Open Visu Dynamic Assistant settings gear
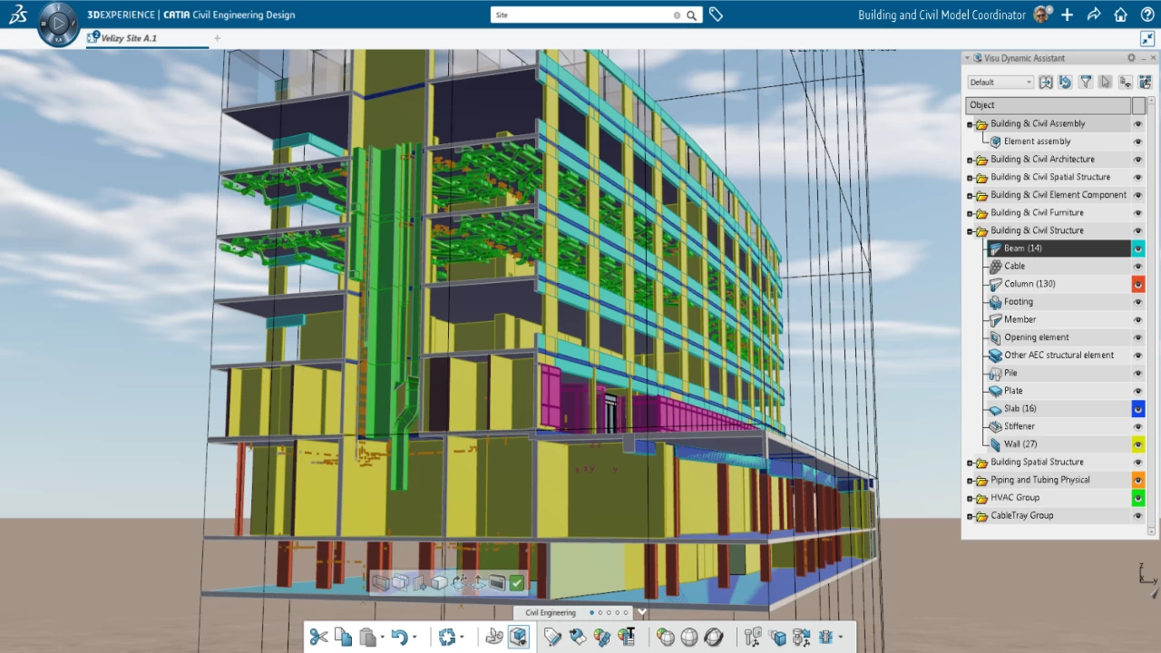The image size is (1161, 653). pyautogui.click(x=1130, y=57)
